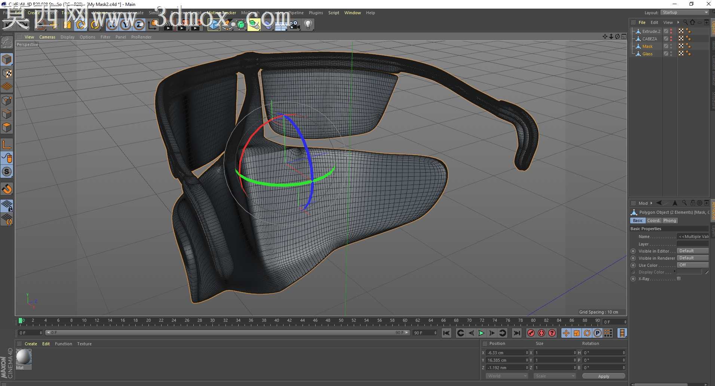The width and height of the screenshot is (715, 386).
Task: Open the Scale mode dropdown
Action: [x=555, y=376]
